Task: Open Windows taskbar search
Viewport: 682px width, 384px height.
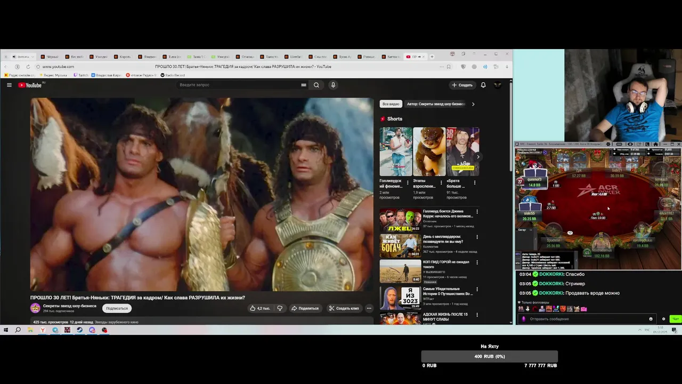Action: pos(18,330)
